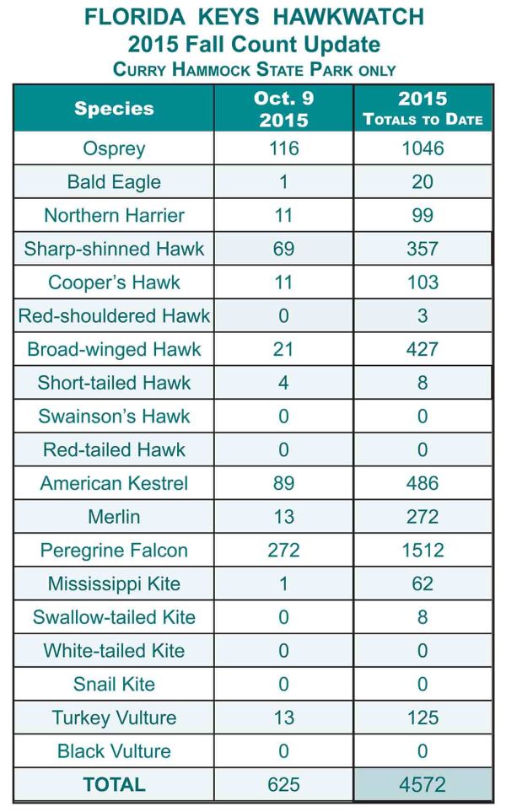
Task: Click the 625 daily total cell
Action: 283,784
